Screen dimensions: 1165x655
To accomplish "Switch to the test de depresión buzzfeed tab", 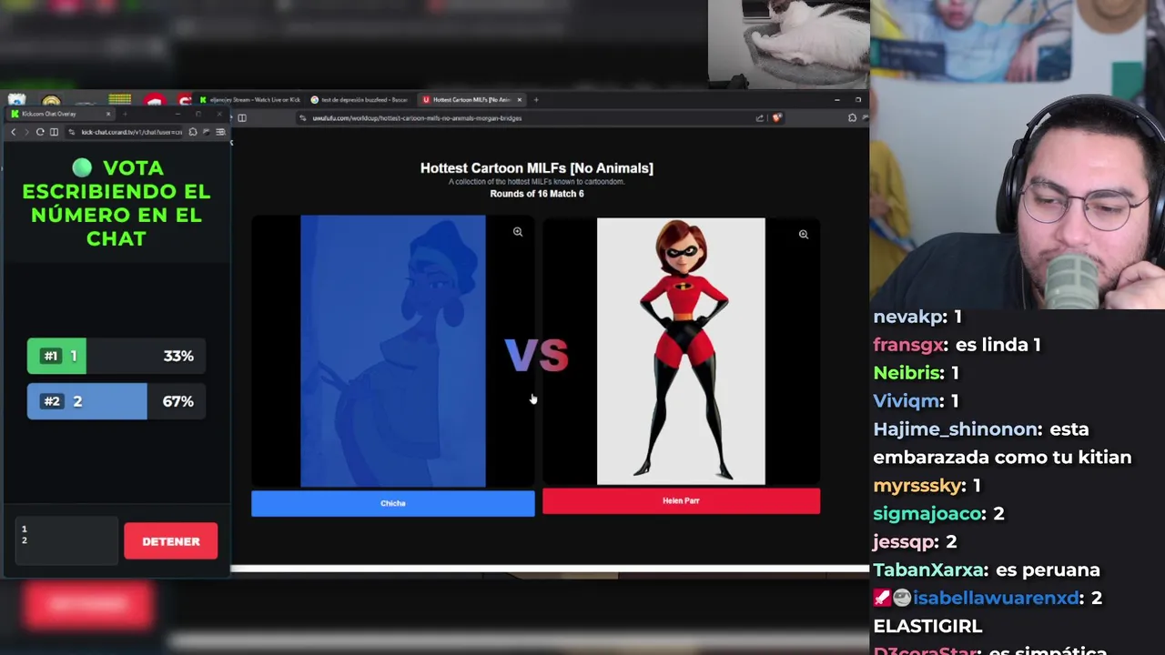I will click(361, 99).
